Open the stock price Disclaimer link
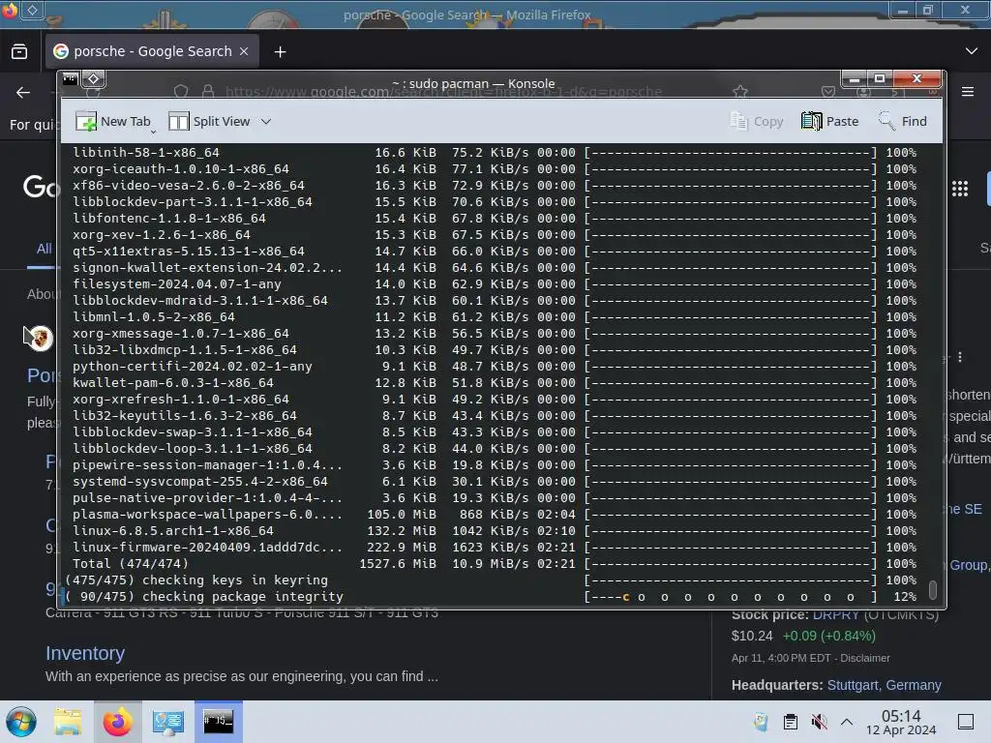The height and width of the screenshot is (743, 991). point(865,658)
